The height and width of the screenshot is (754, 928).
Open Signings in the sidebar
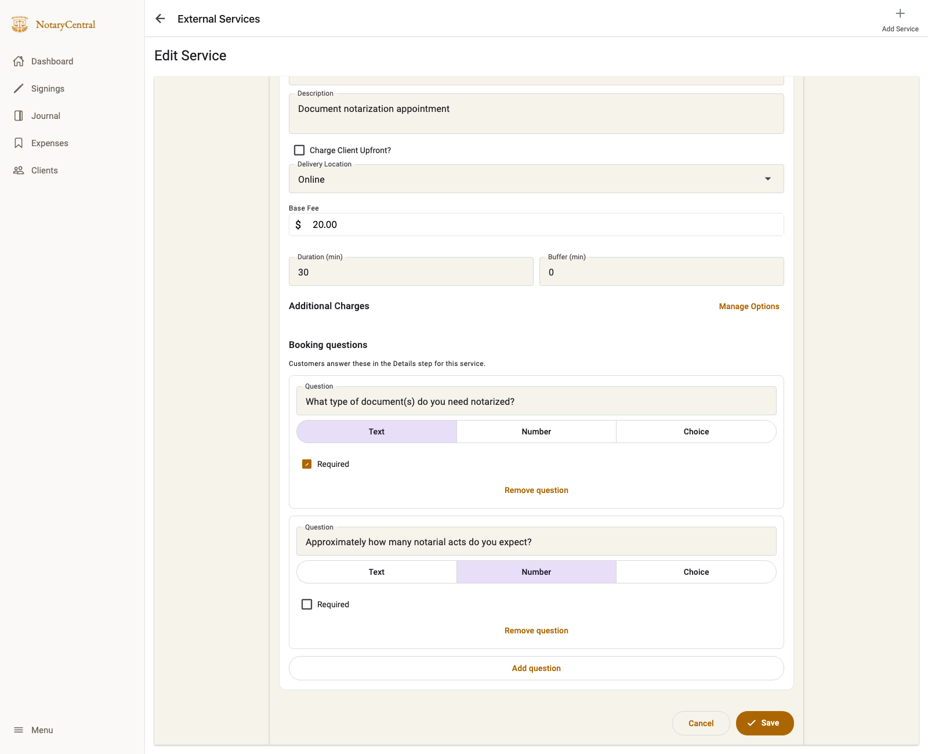click(x=48, y=89)
